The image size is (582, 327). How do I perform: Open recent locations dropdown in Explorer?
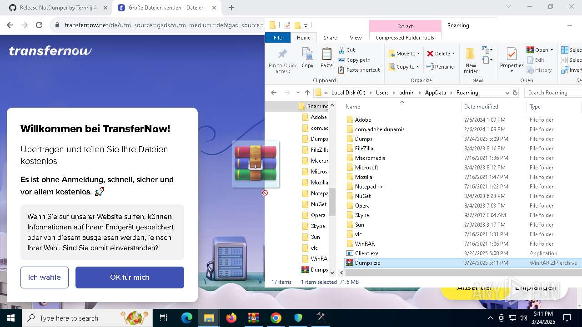(298, 93)
